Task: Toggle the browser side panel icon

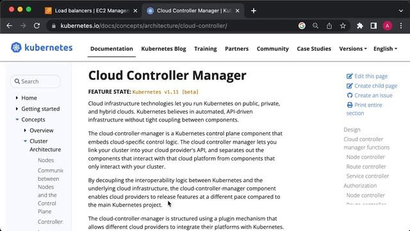Action: (373, 26)
